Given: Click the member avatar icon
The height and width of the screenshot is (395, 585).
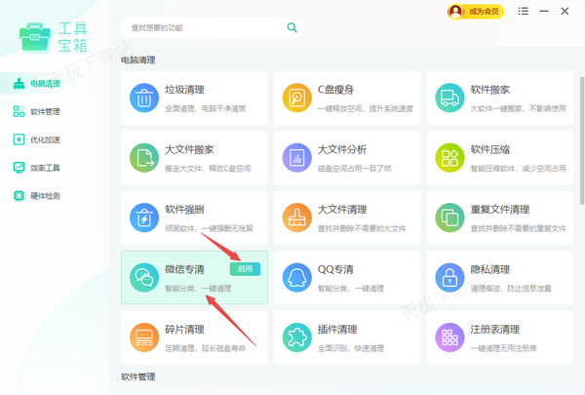Looking at the screenshot, I should click(x=455, y=12).
